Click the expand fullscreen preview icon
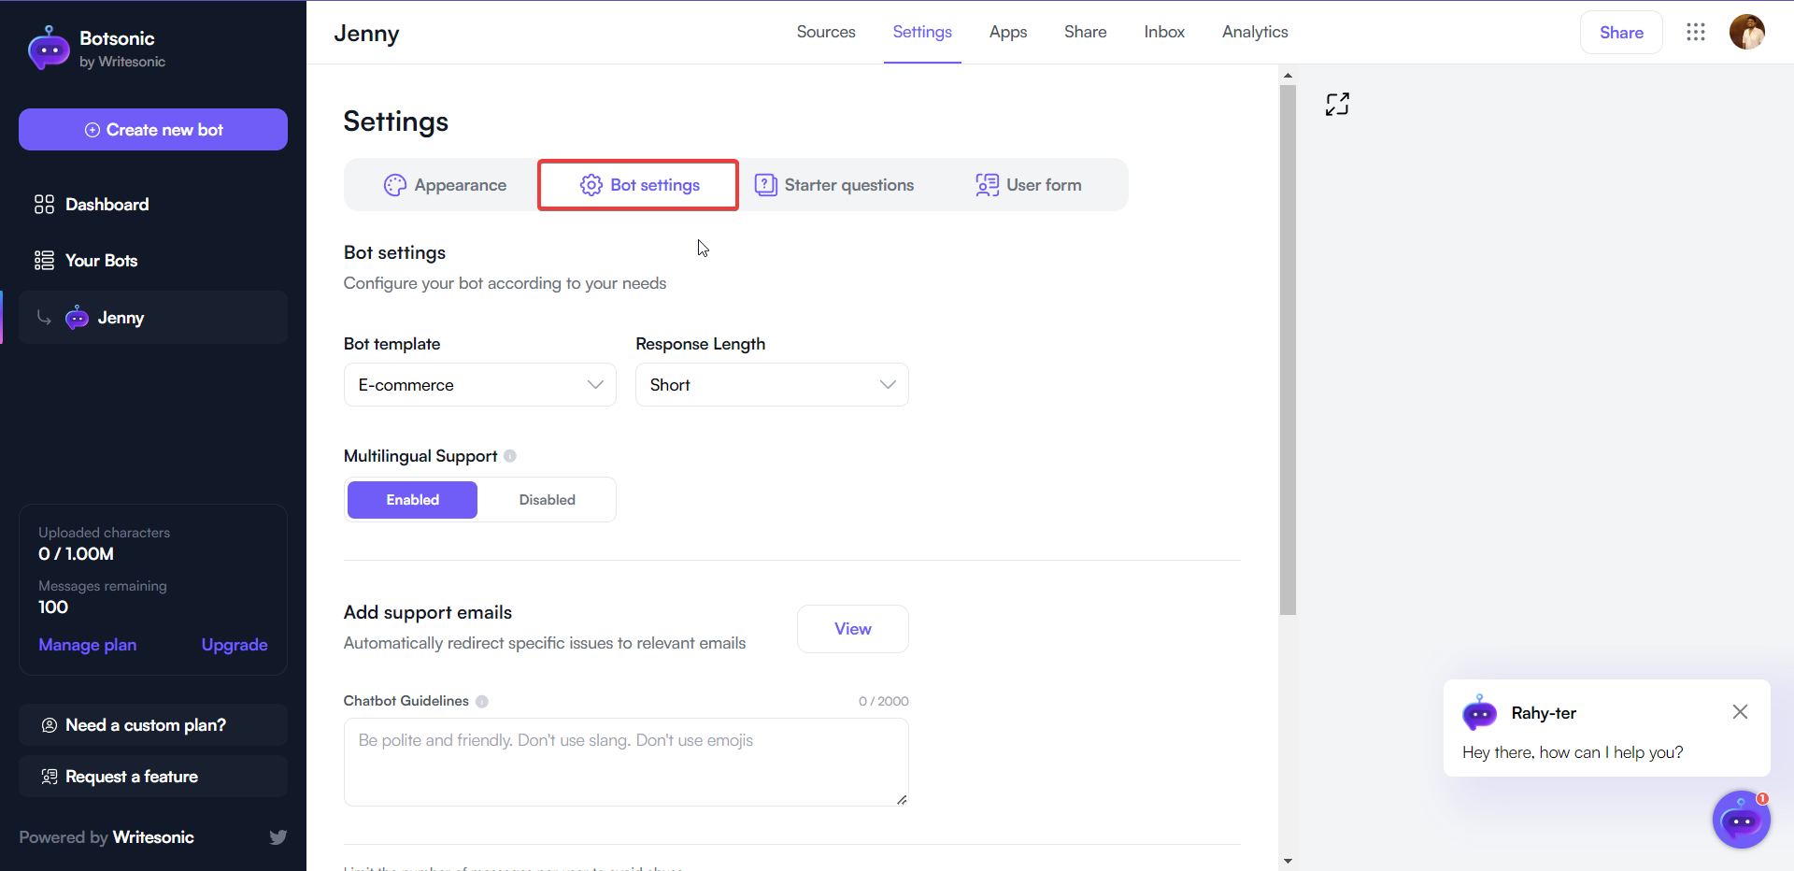Viewport: 1794px width, 871px height. point(1337,104)
